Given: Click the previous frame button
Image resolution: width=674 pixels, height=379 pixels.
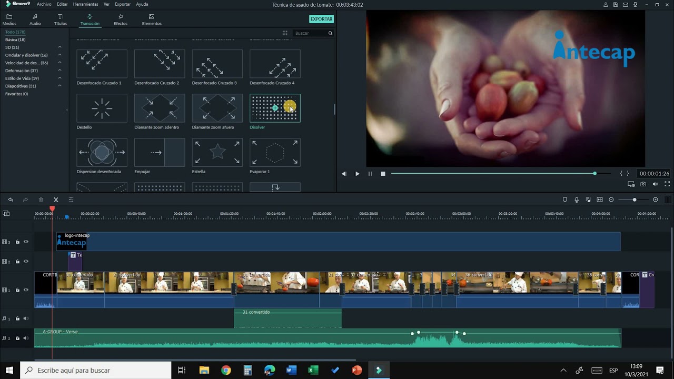Looking at the screenshot, I should pos(344,174).
